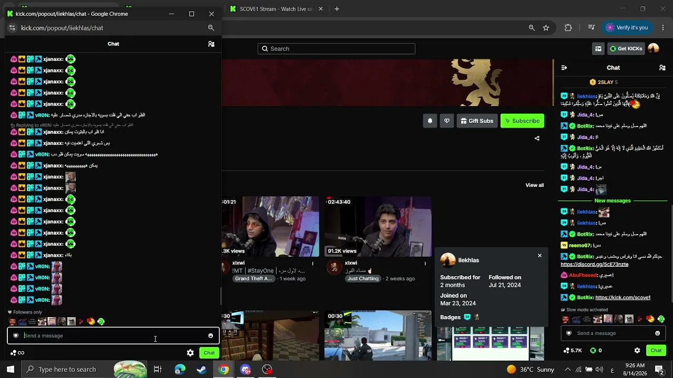Image resolution: width=673 pixels, height=378 pixels.
Task: Open discord.gg link in main chat
Action: coord(595,264)
